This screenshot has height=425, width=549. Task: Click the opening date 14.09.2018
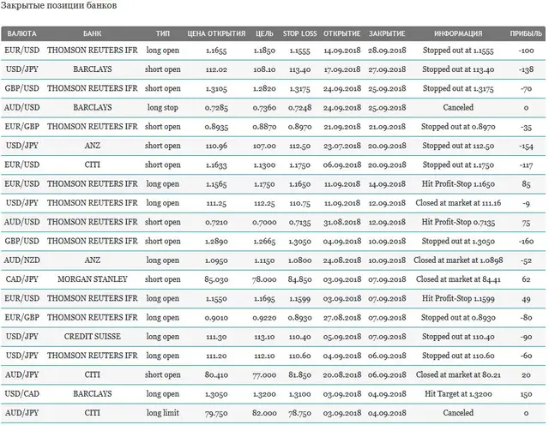coord(342,51)
